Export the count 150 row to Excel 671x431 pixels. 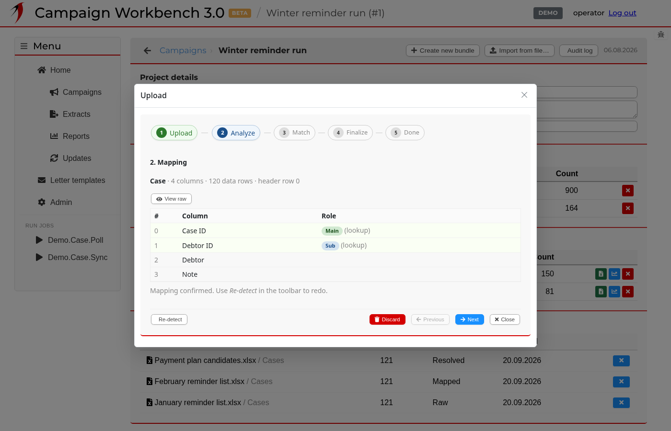(x=601, y=274)
